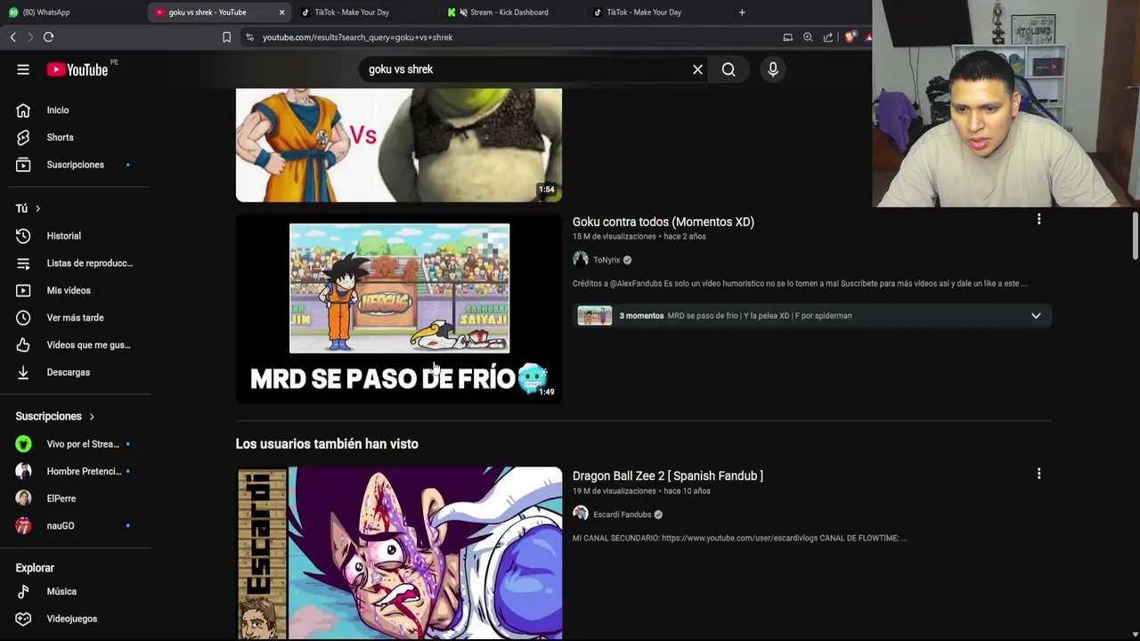Open more options for 'Goku contra todos'
1140x641 pixels.
(1038, 219)
